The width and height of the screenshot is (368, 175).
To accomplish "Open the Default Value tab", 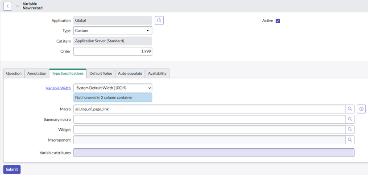I will point(101,73).
